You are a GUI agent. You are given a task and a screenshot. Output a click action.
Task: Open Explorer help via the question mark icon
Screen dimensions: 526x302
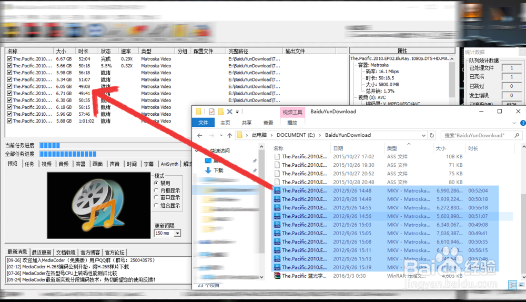click(523, 123)
